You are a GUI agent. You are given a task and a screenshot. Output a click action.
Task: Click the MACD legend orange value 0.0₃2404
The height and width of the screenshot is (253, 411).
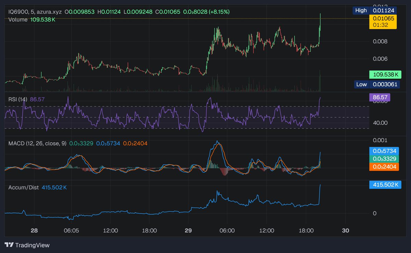tap(135, 143)
